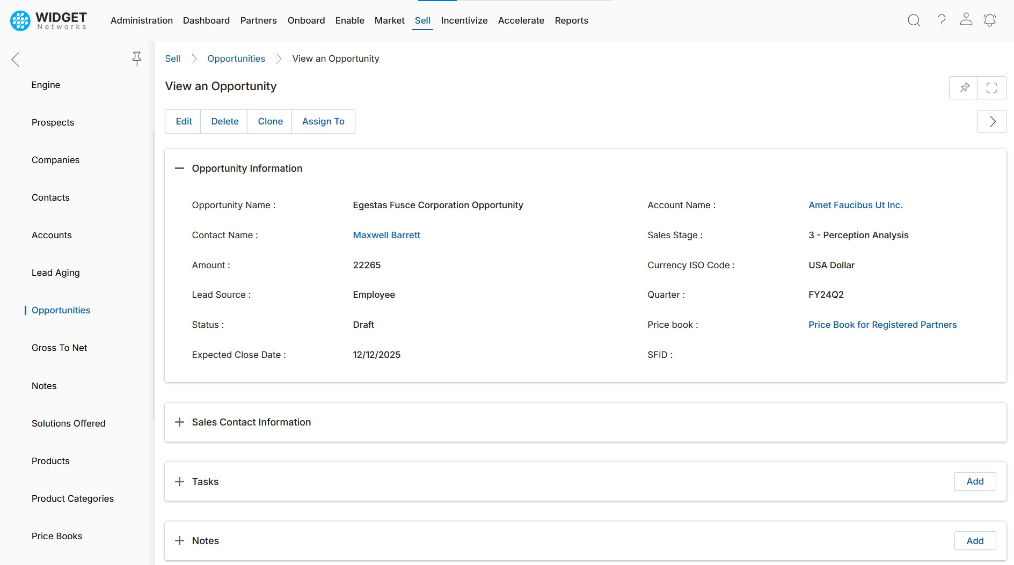Select Price Books in sidebar
This screenshot has width=1014, height=565.
[x=57, y=536]
